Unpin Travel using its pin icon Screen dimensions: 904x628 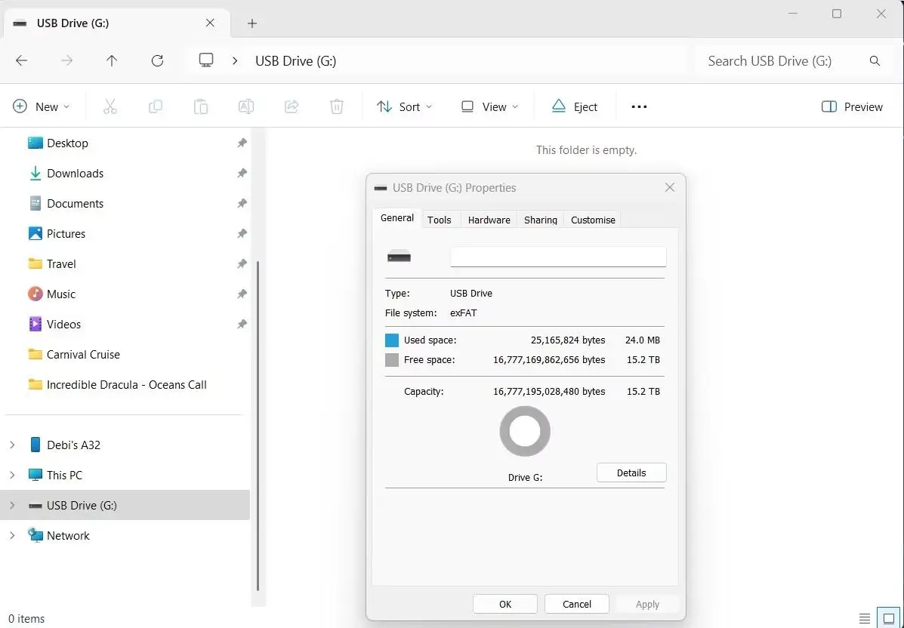[x=242, y=264]
